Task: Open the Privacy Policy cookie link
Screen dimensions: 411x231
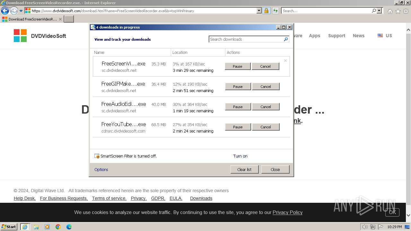Action: (287, 212)
